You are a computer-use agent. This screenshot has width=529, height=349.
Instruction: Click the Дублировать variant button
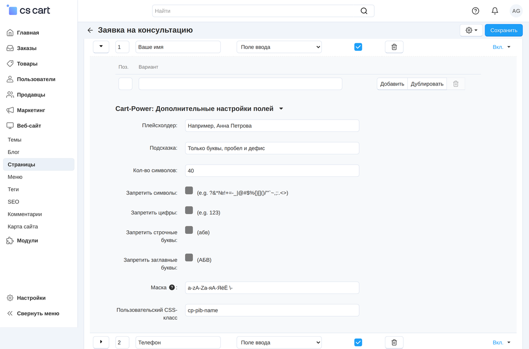[427, 84]
